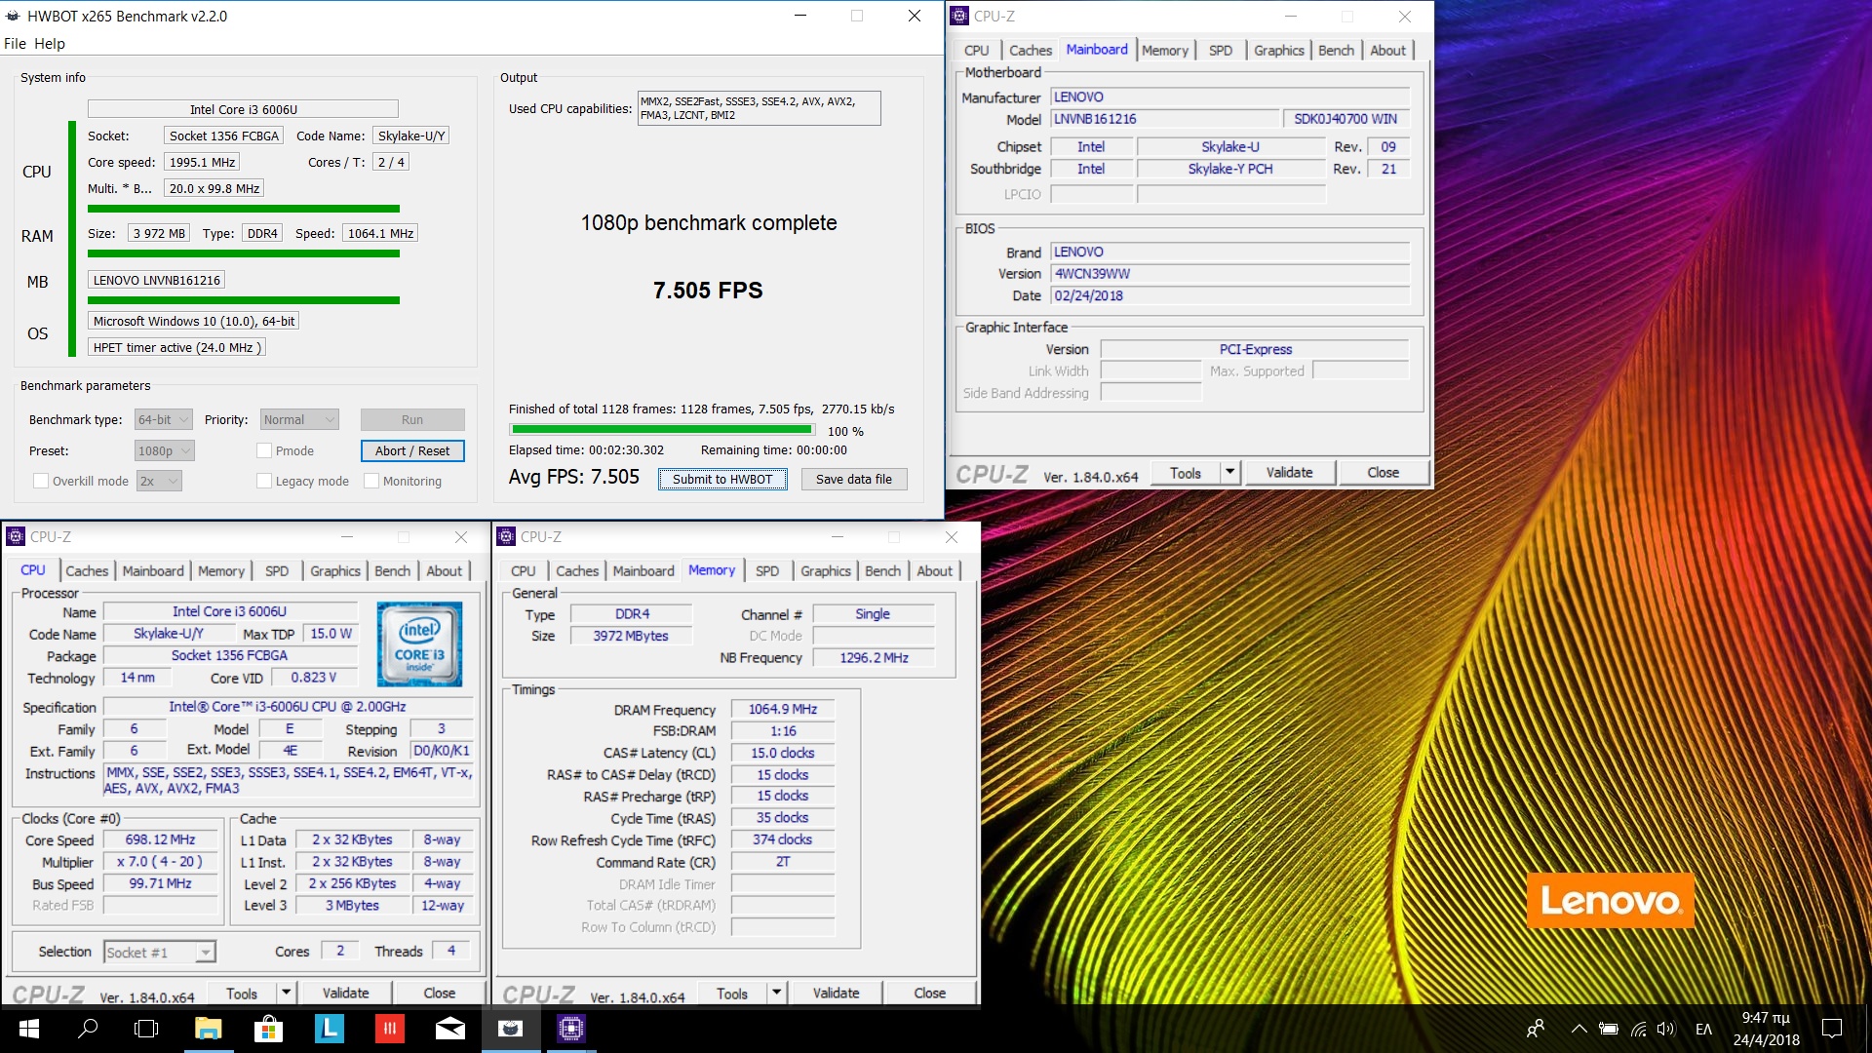Switch to CPU-Z taskbar icon
Screen dimensions: 1872x1053
point(570,1029)
